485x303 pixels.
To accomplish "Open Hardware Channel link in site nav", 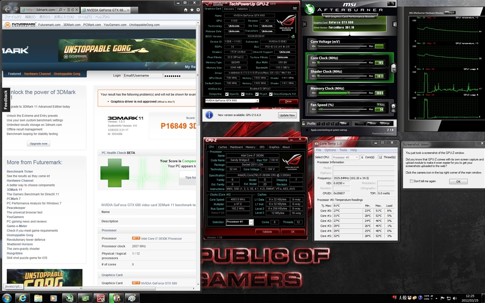I will [x=37, y=74].
